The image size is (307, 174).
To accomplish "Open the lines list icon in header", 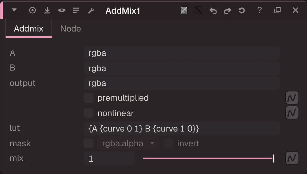I will click(x=76, y=10).
